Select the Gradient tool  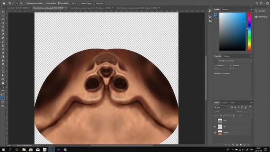coord(3,57)
